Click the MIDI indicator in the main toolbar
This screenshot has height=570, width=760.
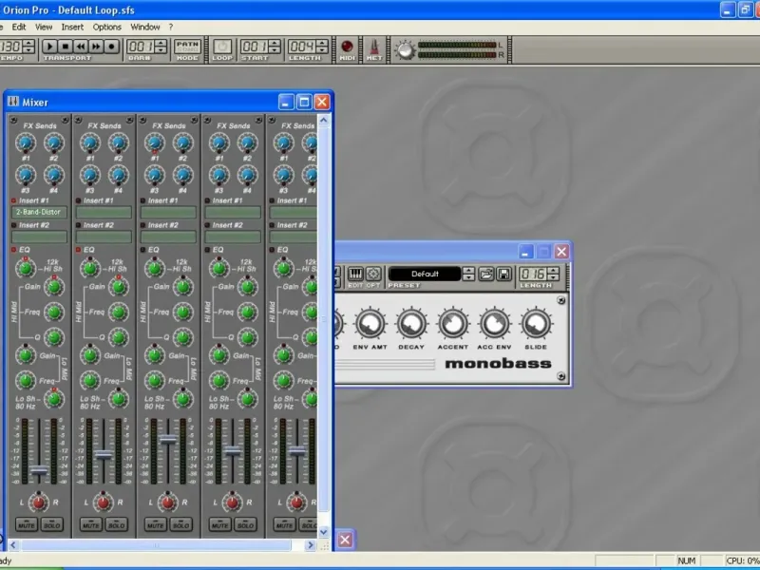(x=347, y=47)
